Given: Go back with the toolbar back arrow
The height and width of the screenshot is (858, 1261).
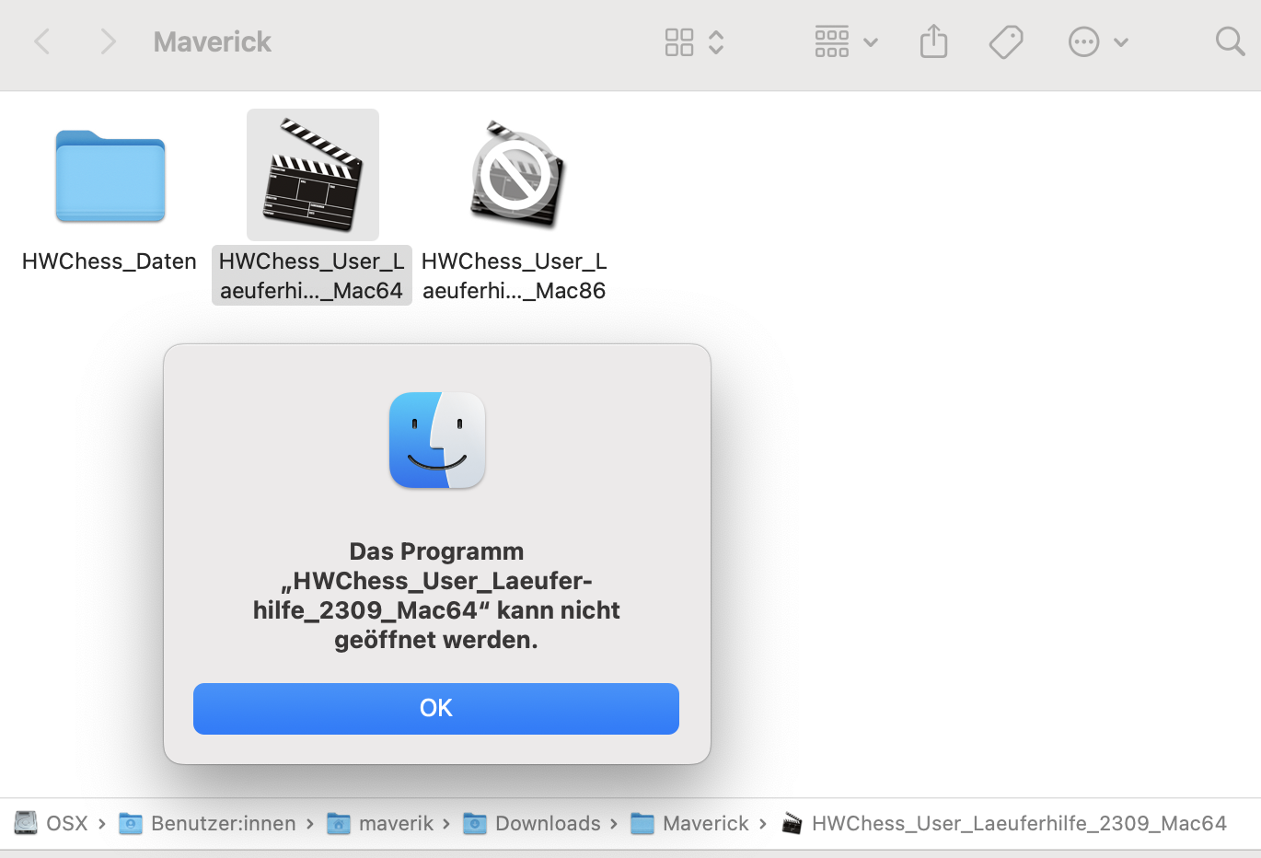Looking at the screenshot, I should pyautogui.click(x=41, y=41).
